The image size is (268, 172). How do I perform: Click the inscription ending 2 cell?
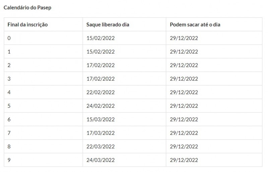pos(44,65)
